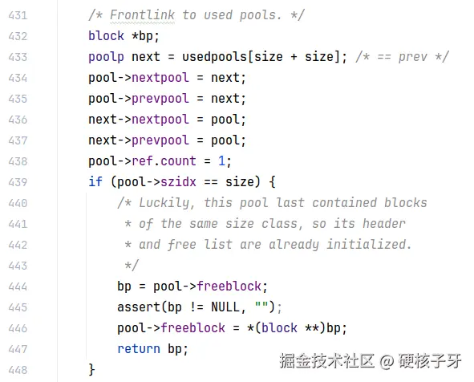This screenshot has height=382, width=474.
Task: Click the 'assert' call on line 445
Action: (x=139, y=307)
